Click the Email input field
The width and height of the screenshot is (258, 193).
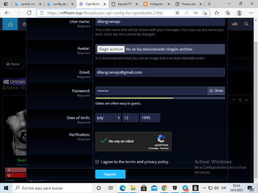[160, 72]
